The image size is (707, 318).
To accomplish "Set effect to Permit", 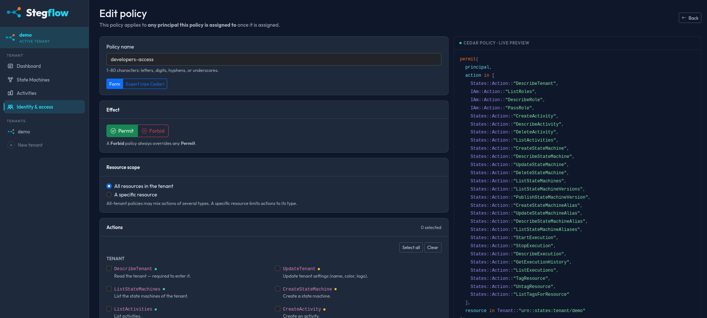I will (x=122, y=131).
